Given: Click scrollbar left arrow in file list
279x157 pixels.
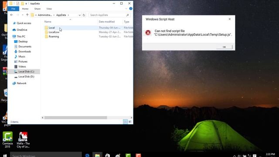Looking at the screenshot, I should coord(43,117).
